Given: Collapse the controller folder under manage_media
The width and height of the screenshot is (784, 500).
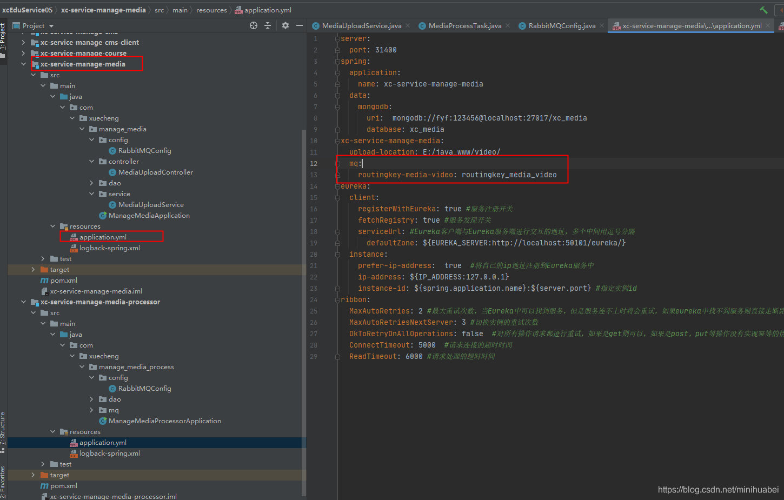Looking at the screenshot, I should point(91,161).
